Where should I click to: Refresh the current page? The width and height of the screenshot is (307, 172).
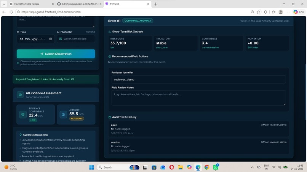pos(11,12)
